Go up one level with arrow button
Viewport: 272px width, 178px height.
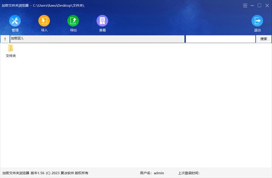click(5, 39)
